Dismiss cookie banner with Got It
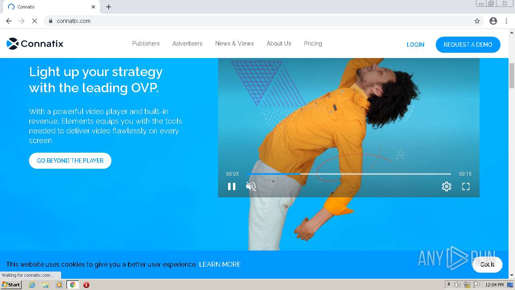The image size is (515, 290). pos(487,265)
